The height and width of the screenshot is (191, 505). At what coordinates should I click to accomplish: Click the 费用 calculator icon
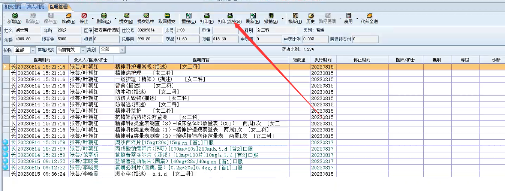coord(348,16)
